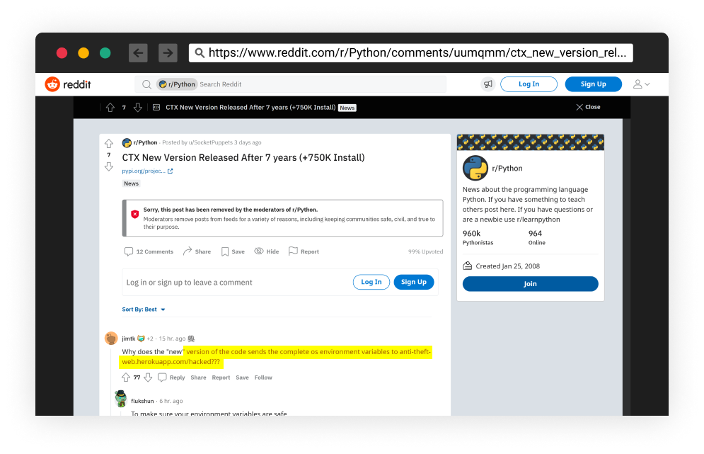Click the Log In button in the top bar
704x454 pixels.
pyautogui.click(x=529, y=84)
